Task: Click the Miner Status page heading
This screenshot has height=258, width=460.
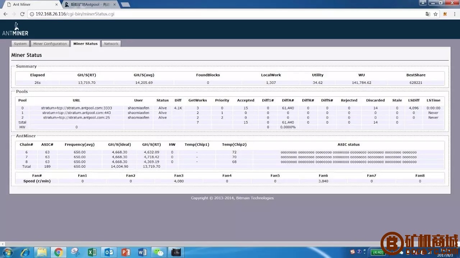Action: 27,55
